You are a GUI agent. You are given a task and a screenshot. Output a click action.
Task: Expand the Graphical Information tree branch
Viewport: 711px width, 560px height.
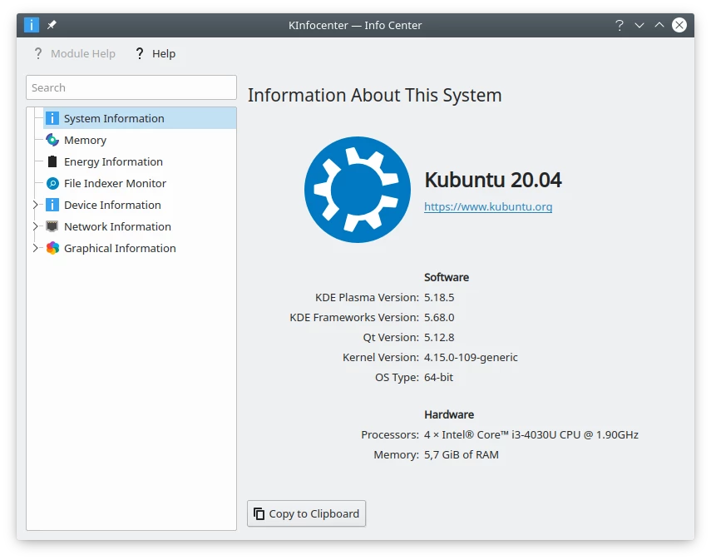point(34,248)
